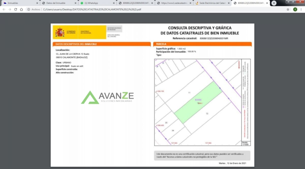305x169 pixels.
Task: Click the date Martes, 12 de Enero de 2021
Action: point(232,163)
